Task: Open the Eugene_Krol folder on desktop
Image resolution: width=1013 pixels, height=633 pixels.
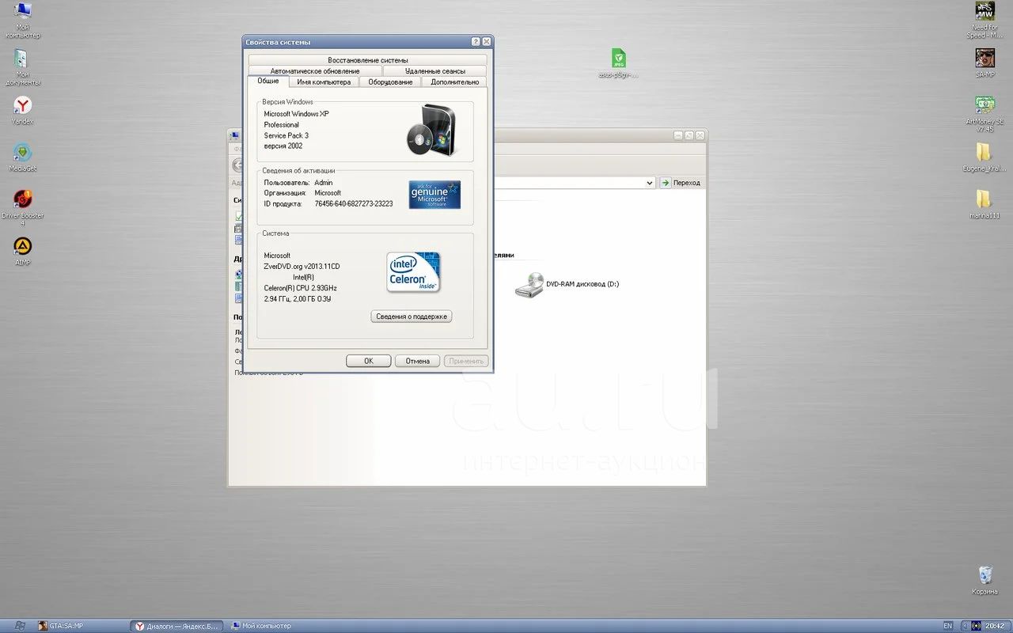Action: (x=985, y=157)
